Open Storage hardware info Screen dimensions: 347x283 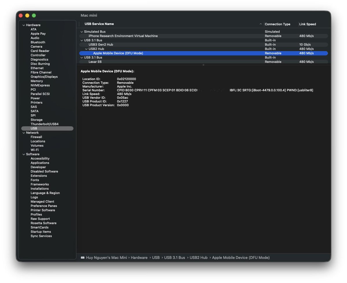36,120
